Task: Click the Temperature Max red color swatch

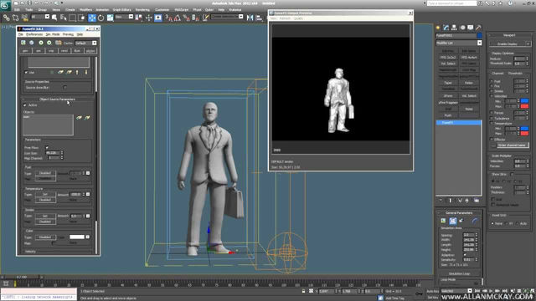Action: 524,134
